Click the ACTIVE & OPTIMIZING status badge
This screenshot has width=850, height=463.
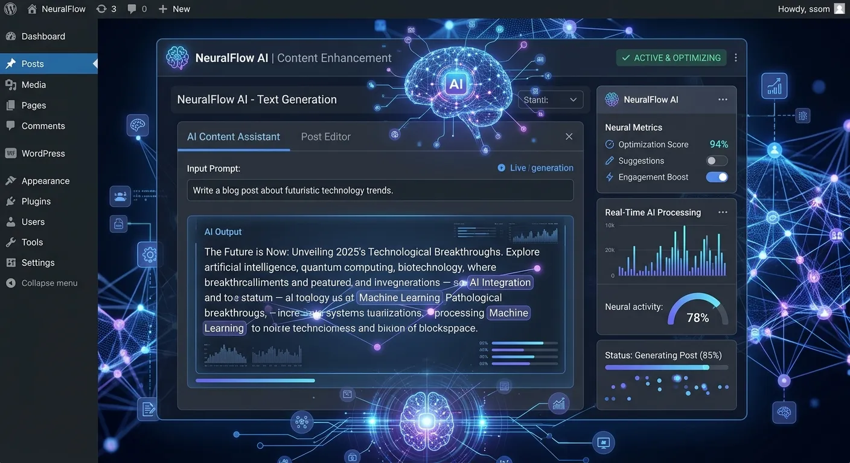point(671,58)
